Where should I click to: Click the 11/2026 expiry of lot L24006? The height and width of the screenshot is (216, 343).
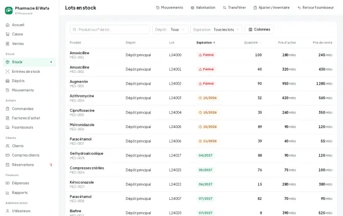[x=207, y=141]
